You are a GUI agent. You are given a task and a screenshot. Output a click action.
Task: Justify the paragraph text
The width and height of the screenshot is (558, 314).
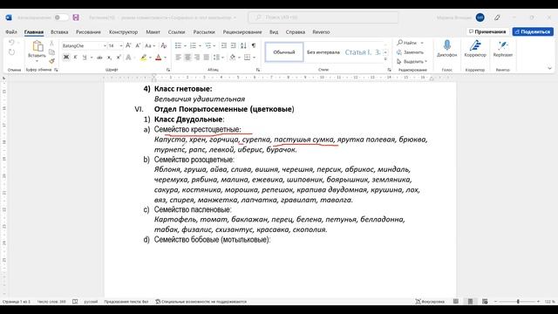206,58
